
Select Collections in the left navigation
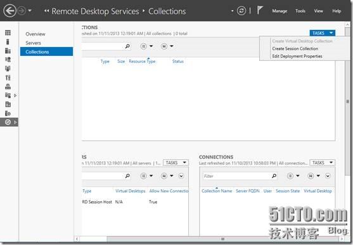coord(47,51)
